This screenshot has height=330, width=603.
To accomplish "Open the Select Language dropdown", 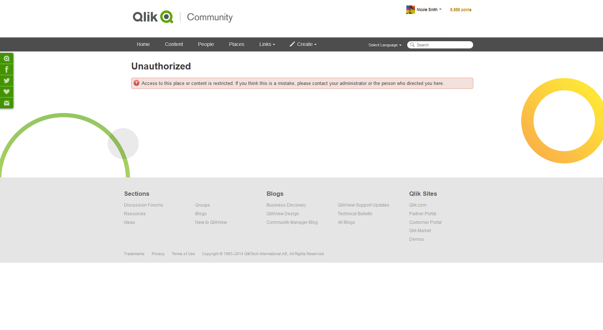I will click(385, 45).
